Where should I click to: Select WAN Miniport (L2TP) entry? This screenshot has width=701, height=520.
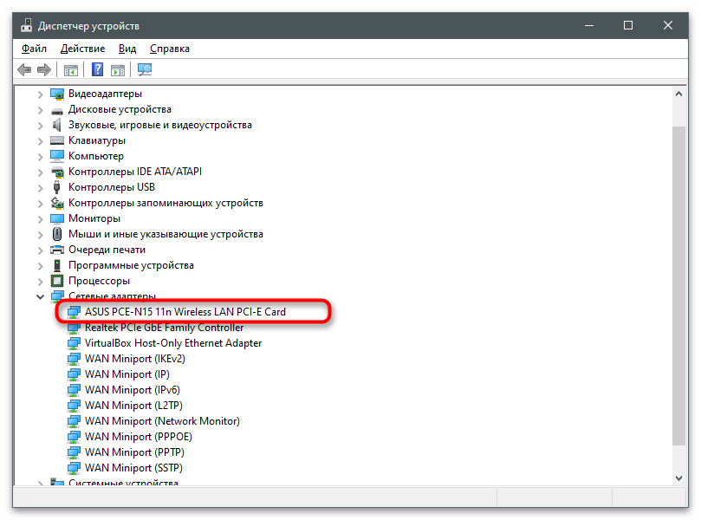[133, 406]
